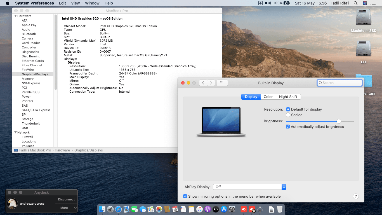Click the volume speaker menu bar icon
This screenshot has width=382, height=215.
click(268, 3)
